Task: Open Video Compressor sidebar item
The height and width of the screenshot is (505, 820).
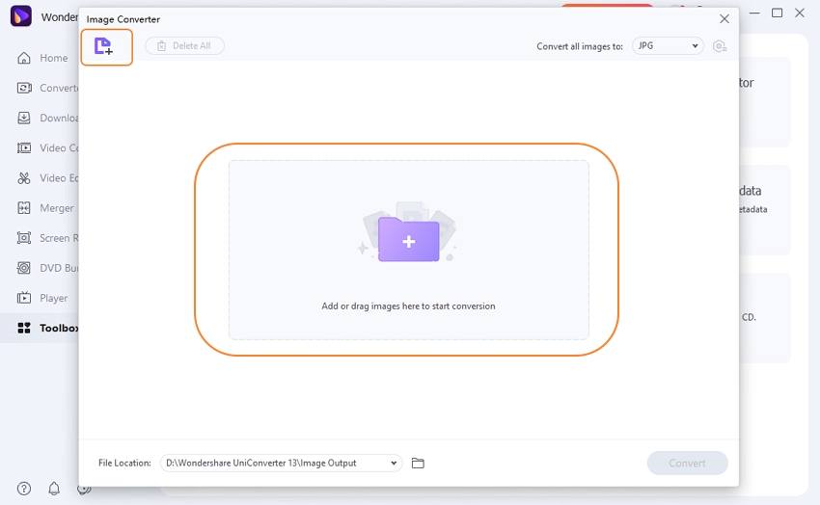Action: click(x=47, y=147)
